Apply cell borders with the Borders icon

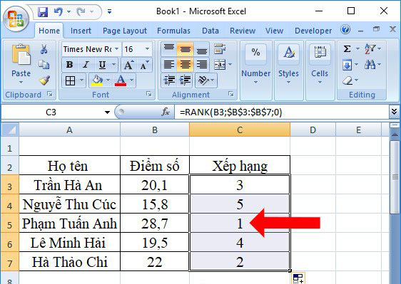click(70, 80)
